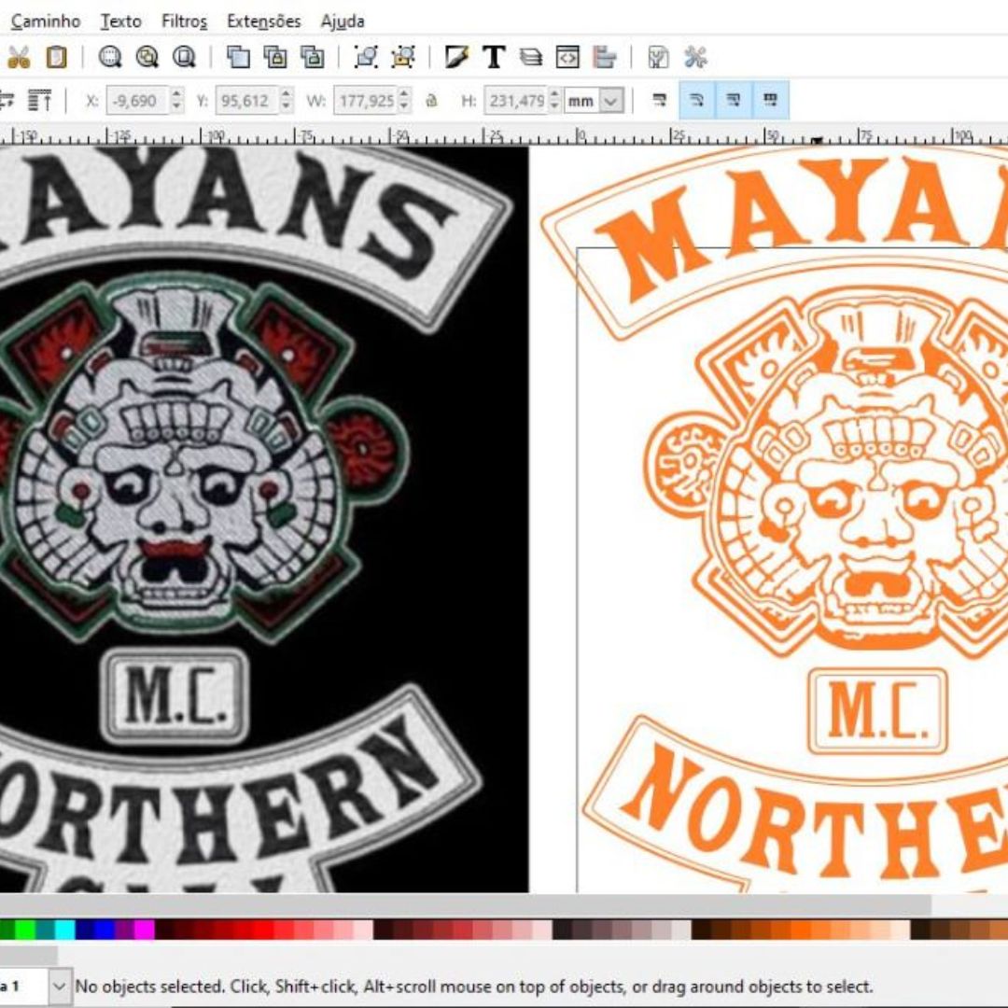The width and height of the screenshot is (1008, 1008).
Task: Pick the bright orange palette swatch
Action: (802, 929)
